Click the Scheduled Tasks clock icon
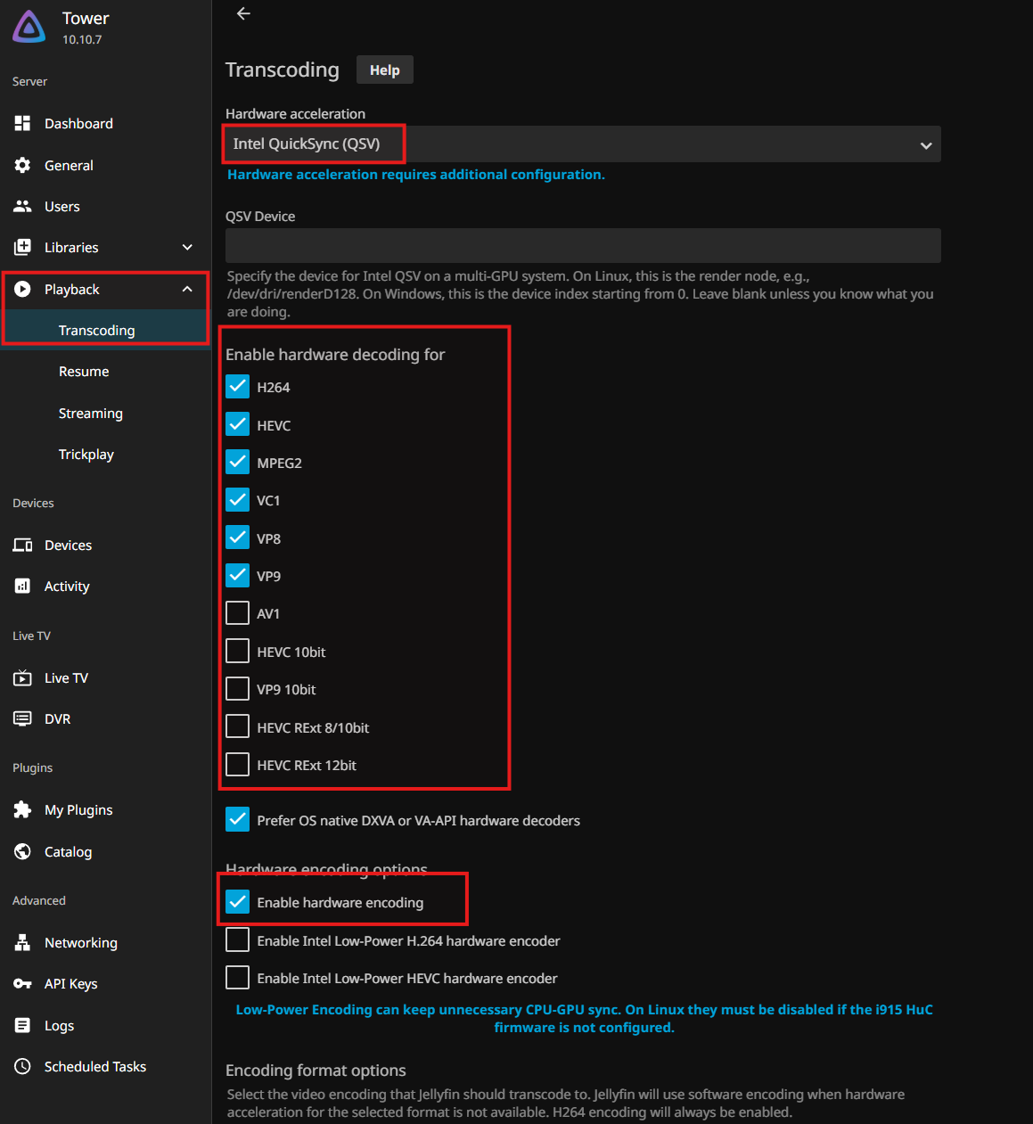The height and width of the screenshot is (1124, 1033). (22, 1067)
